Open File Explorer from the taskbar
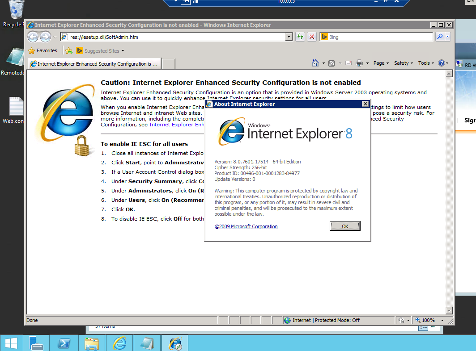Viewport: 476px width, 351px height. pos(92,343)
